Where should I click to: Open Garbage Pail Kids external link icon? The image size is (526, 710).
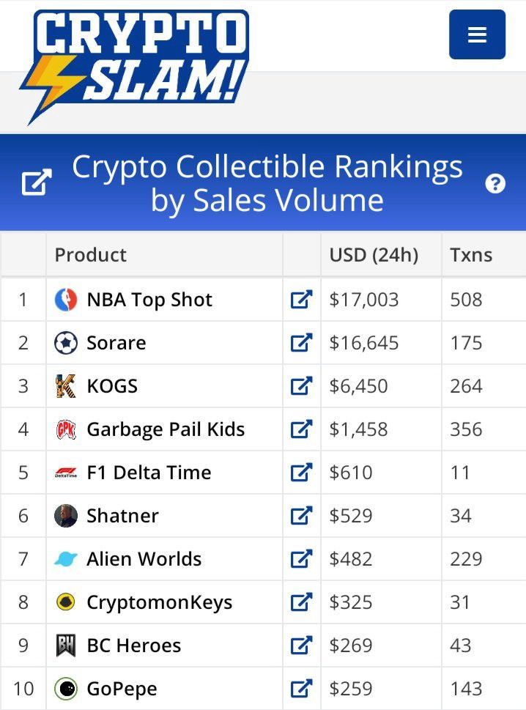[302, 429]
